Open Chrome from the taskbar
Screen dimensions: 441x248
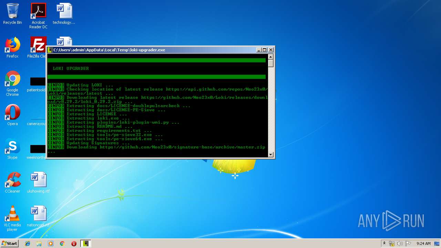click(x=62, y=244)
